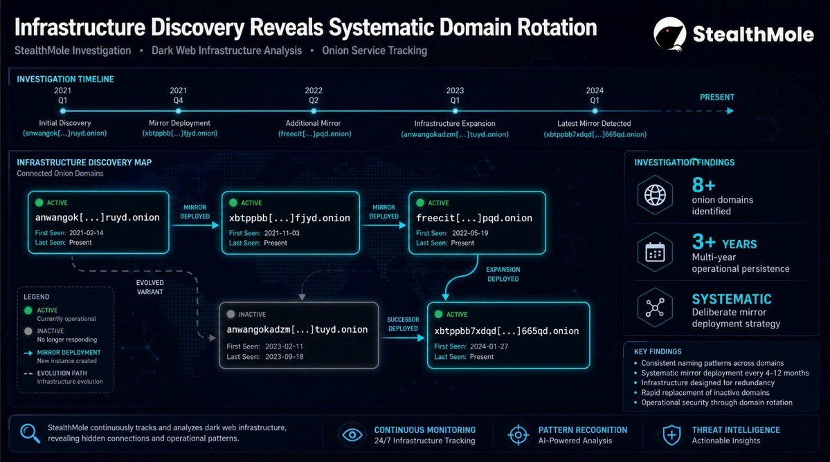Click the 2021 Q4 timeline marker

click(179, 111)
